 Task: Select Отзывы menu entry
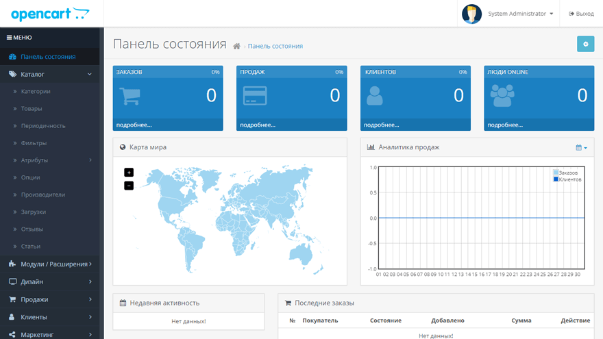click(32, 229)
